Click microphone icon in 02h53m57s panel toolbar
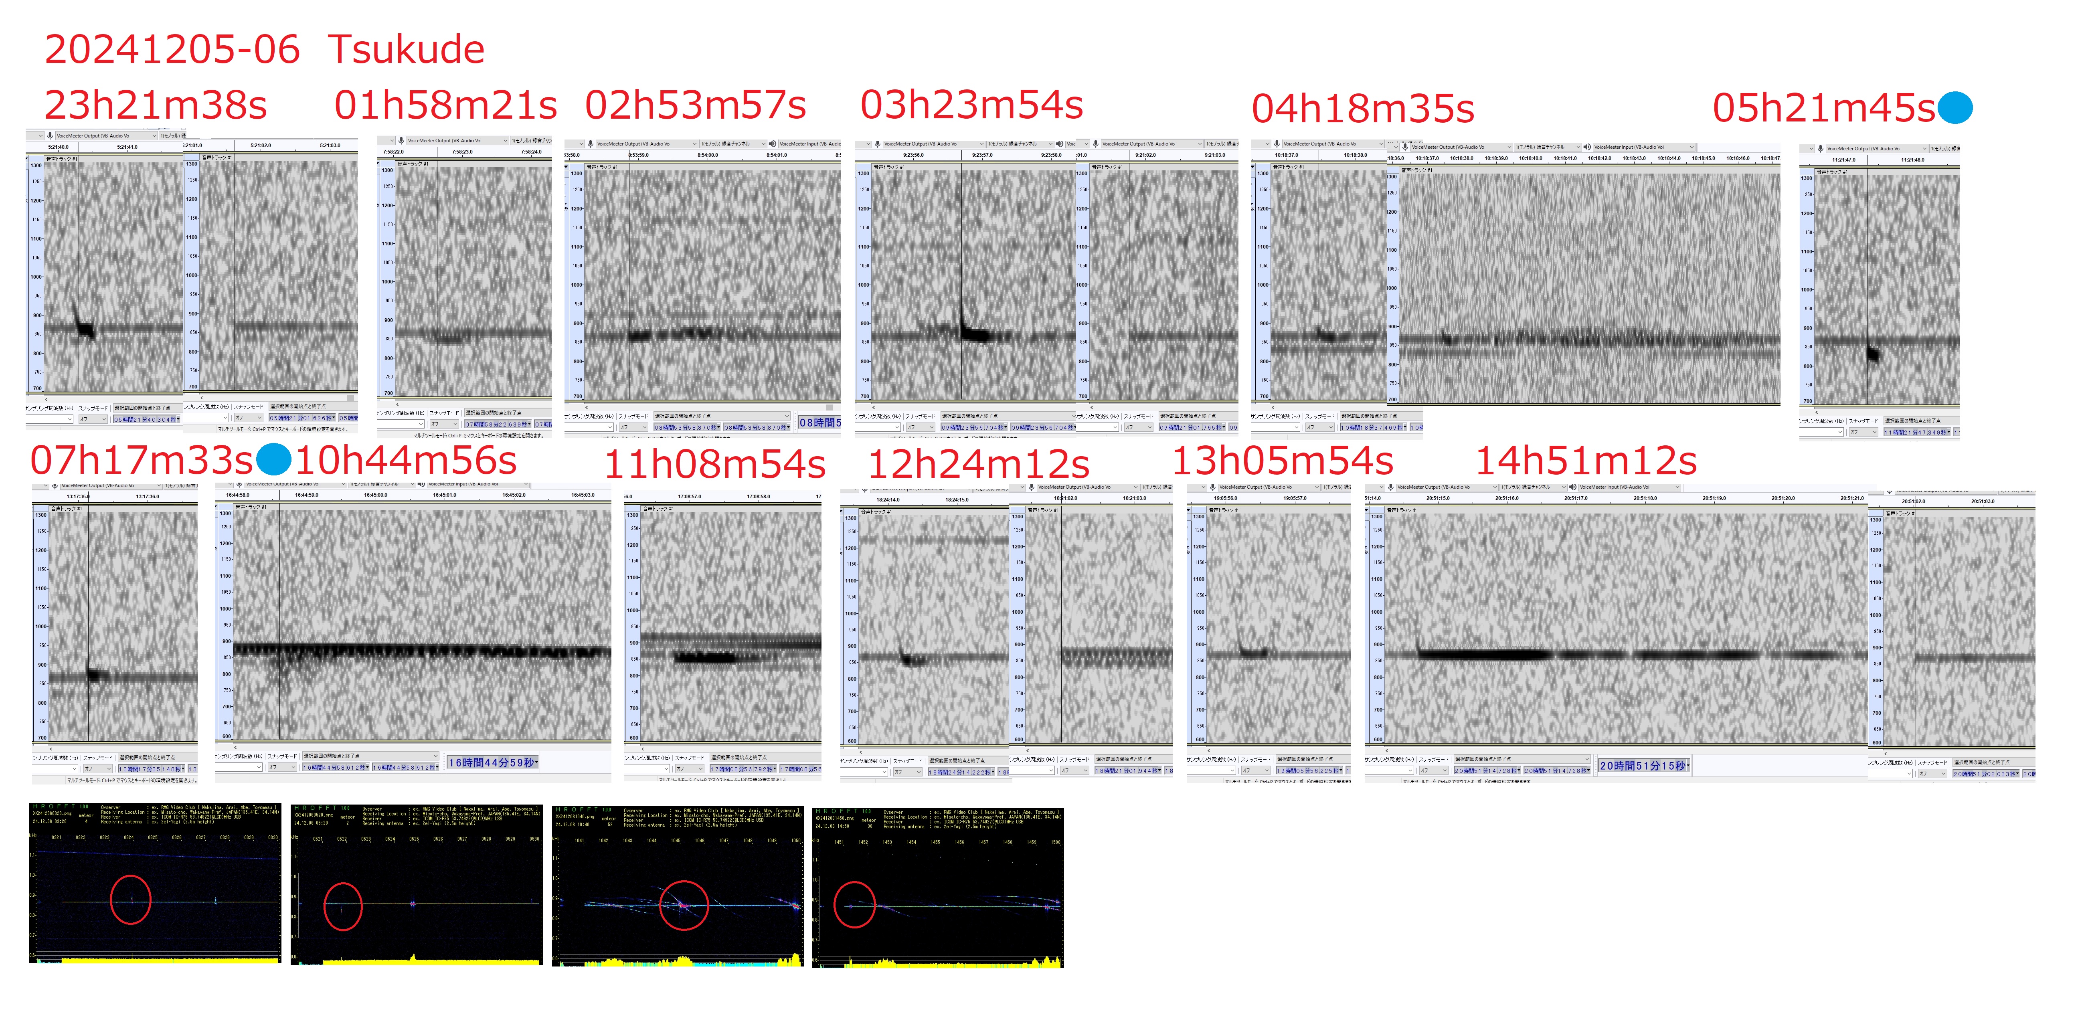 pyautogui.click(x=590, y=144)
